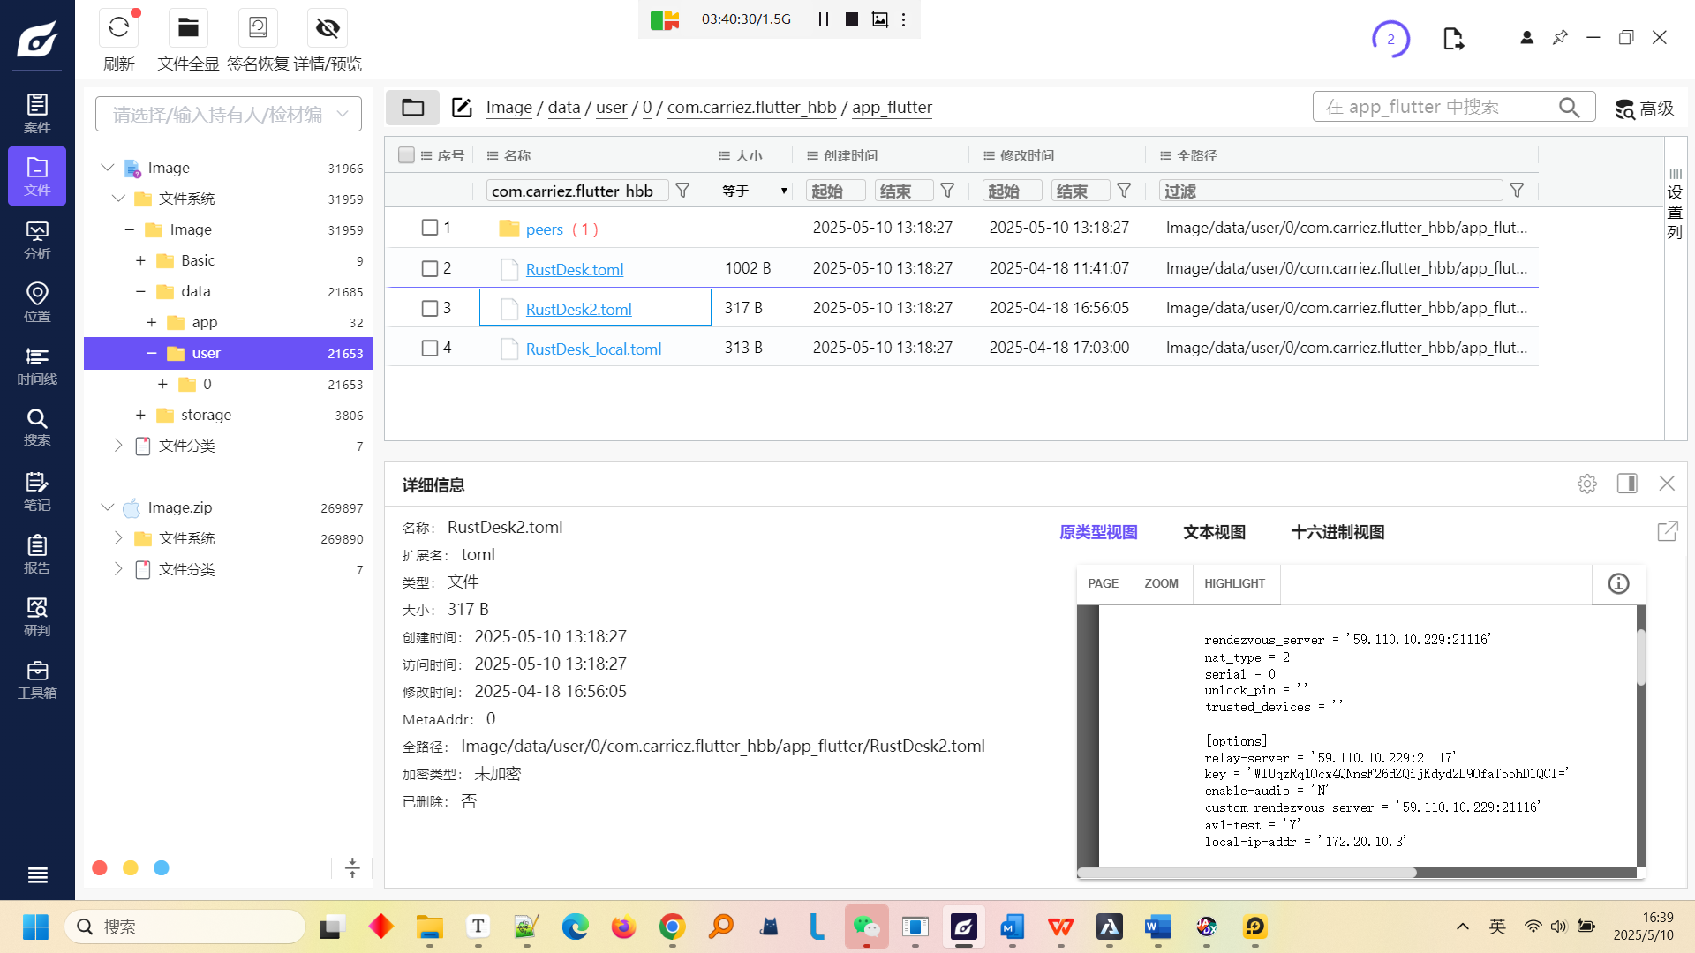Screen dimensions: 1695x953
Task: Open the RustDesk_local.toml file link
Action: (593, 349)
